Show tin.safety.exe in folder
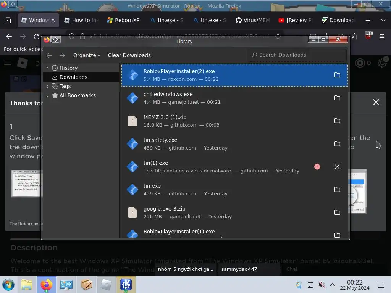 point(337,144)
